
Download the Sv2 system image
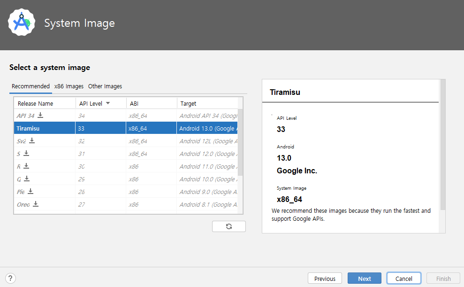pyautogui.click(x=32, y=141)
